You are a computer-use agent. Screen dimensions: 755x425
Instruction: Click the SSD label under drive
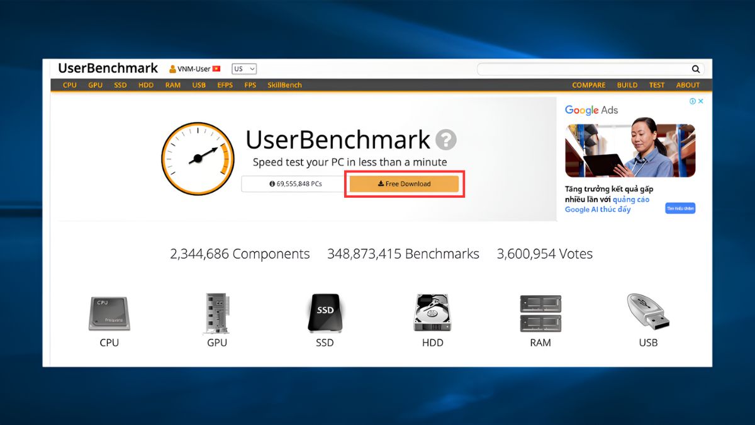[x=325, y=343]
